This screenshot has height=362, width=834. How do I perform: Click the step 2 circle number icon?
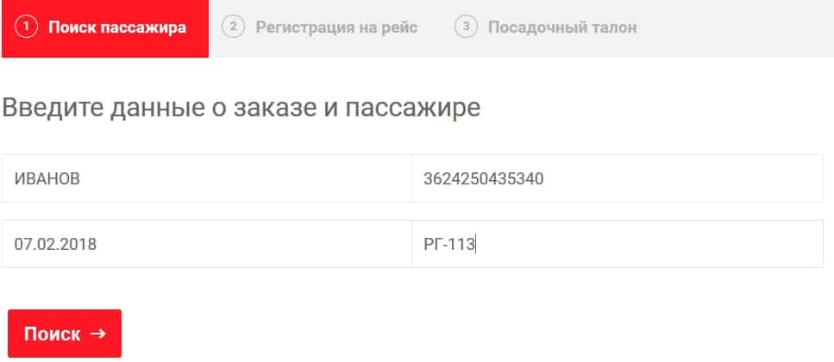pyautogui.click(x=232, y=28)
